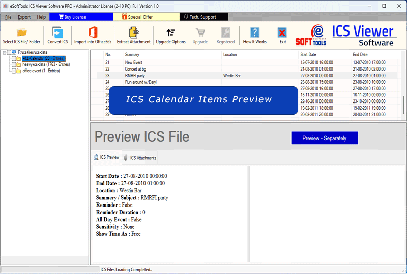Select office-event (1 - Entries) folder

pos(41,71)
